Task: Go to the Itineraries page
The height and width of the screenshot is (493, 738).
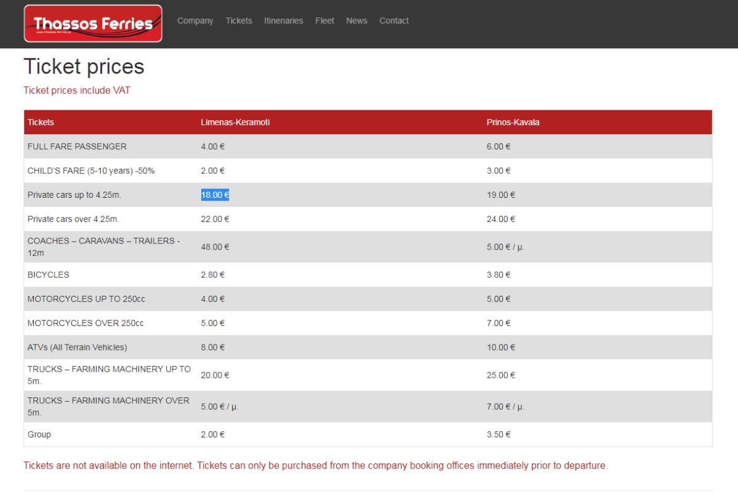Action: [x=283, y=21]
